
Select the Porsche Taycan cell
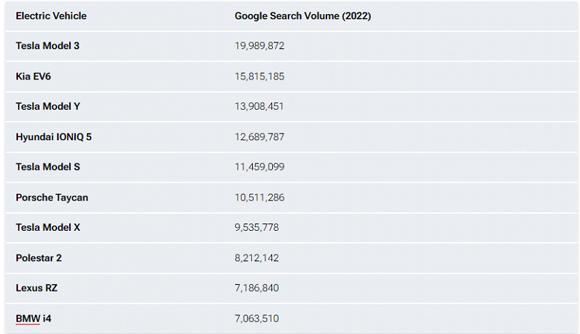point(52,197)
